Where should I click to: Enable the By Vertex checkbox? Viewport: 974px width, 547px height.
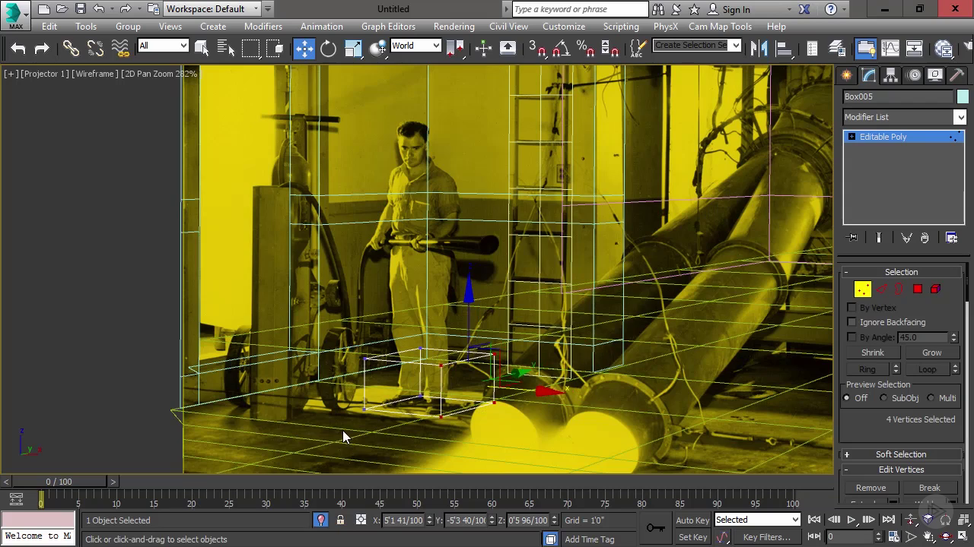(x=852, y=308)
